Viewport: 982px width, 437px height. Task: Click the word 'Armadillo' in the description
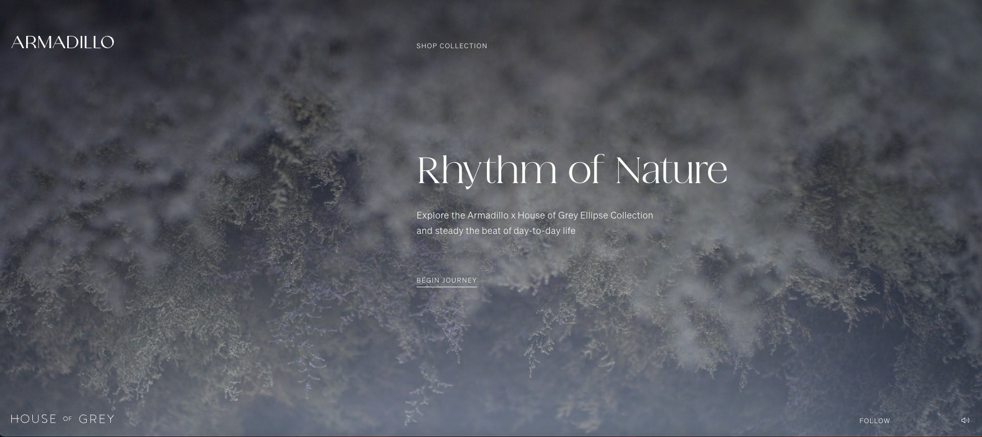click(x=487, y=215)
